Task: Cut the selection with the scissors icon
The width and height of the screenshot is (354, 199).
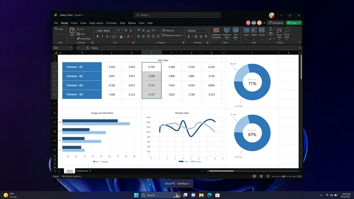Action: [78, 29]
